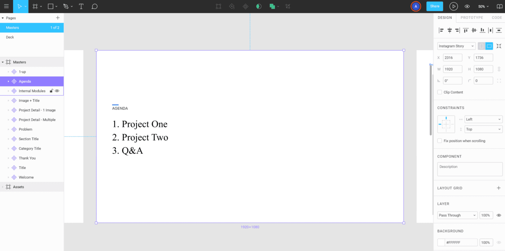Enable the Clip Content checkbox
Image resolution: width=505 pixels, height=251 pixels.
tap(439, 92)
